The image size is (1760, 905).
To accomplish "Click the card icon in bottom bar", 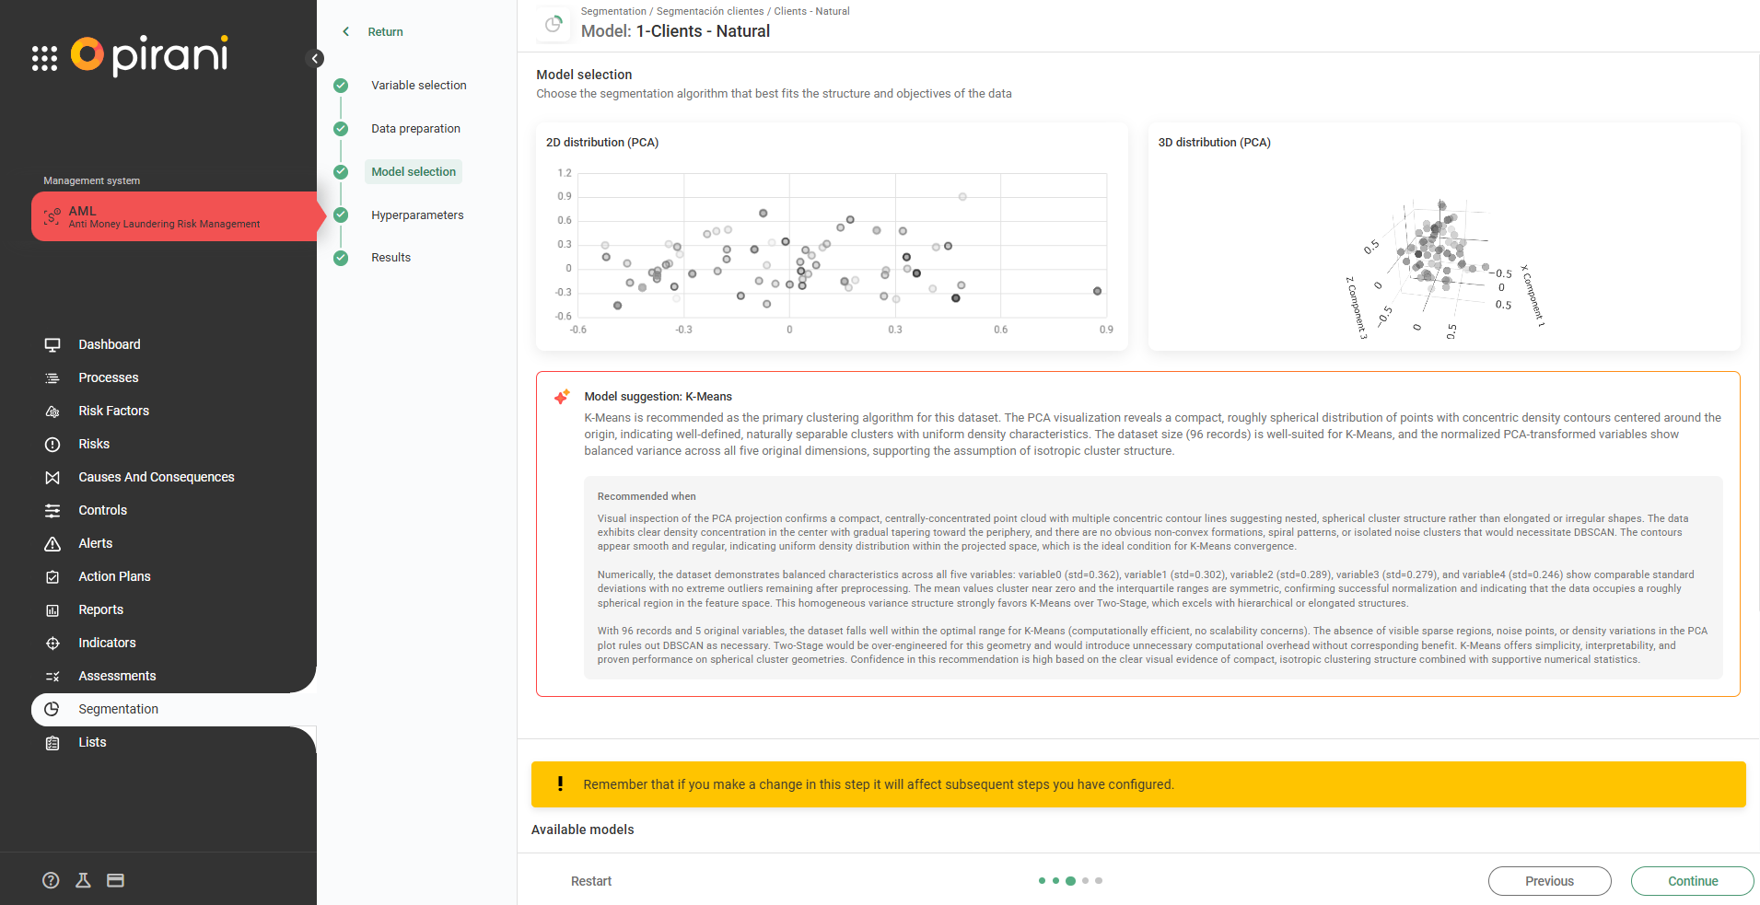I will click(x=115, y=880).
